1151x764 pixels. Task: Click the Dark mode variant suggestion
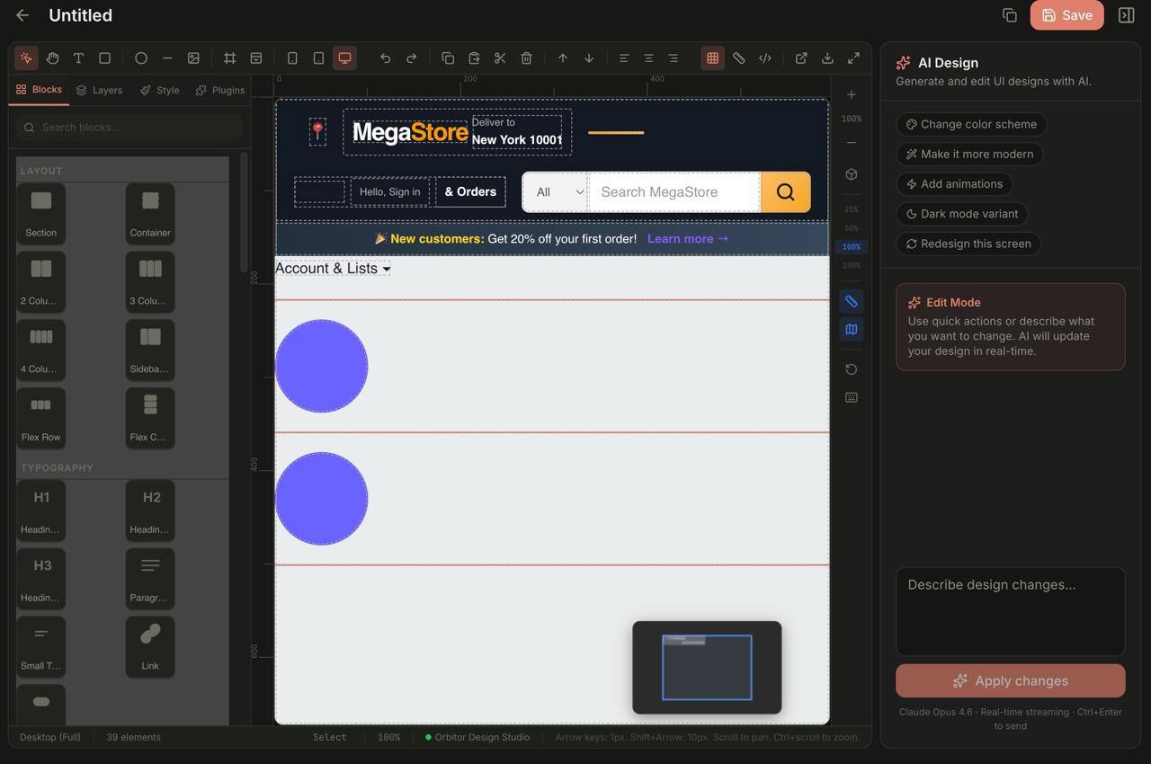click(961, 214)
